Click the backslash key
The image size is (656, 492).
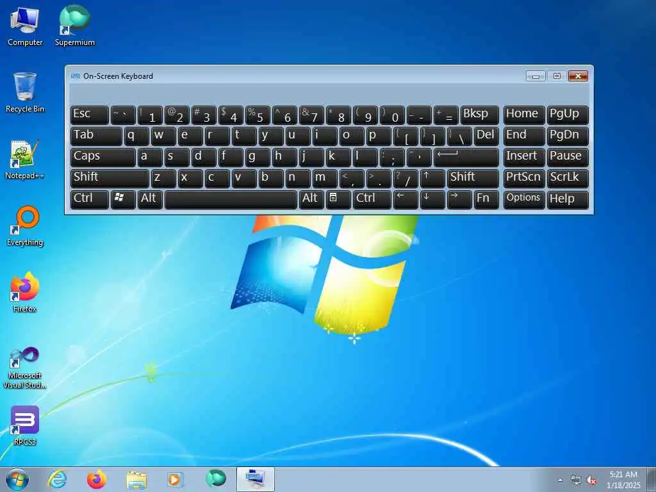click(459, 136)
